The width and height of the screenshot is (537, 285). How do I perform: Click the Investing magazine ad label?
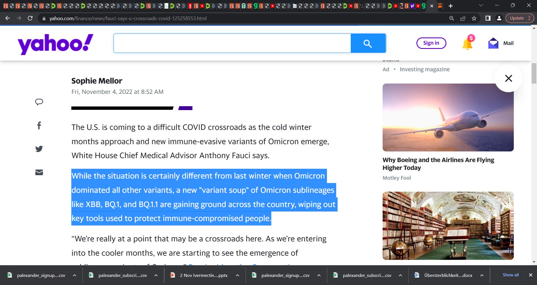pyautogui.click(x=425, y=69)
